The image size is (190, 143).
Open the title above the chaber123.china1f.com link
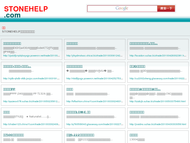pos(7,112)
